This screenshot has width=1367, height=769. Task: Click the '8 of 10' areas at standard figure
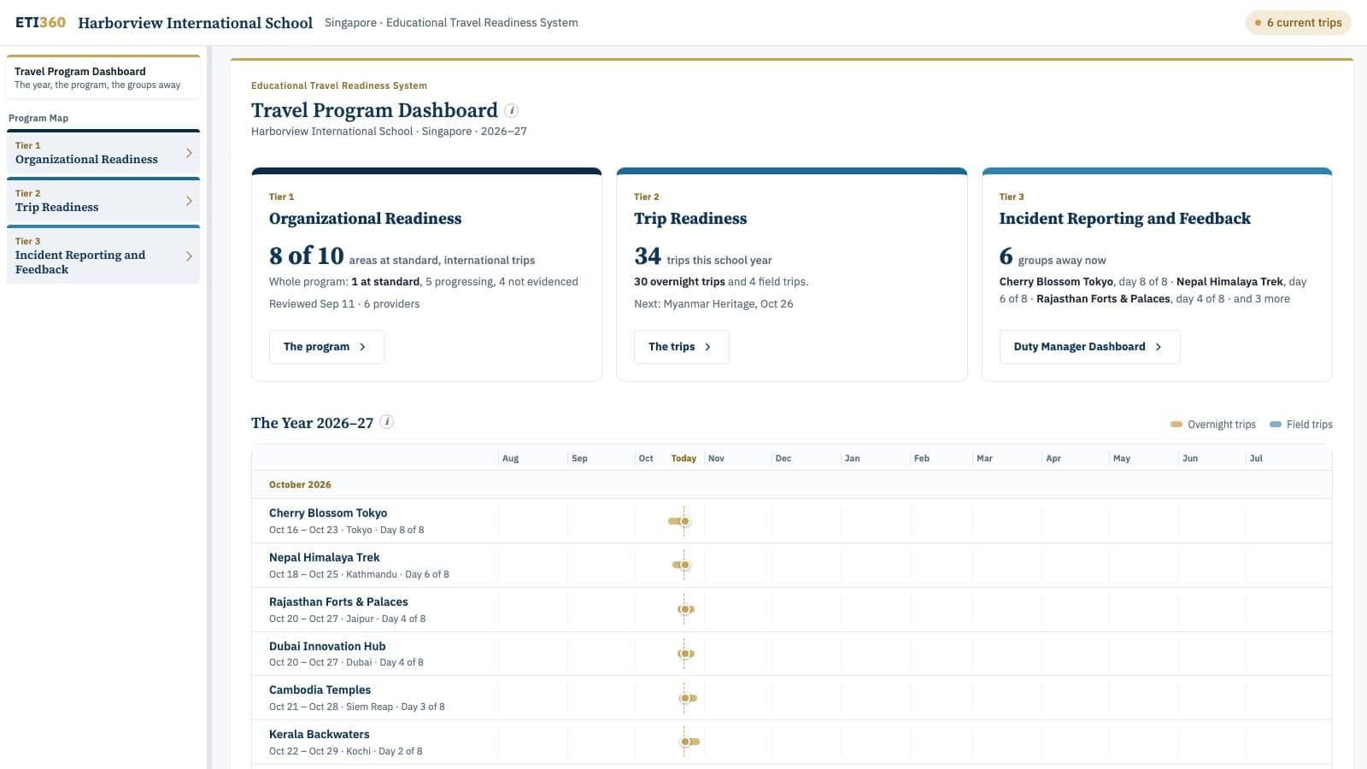click(306, 256)
